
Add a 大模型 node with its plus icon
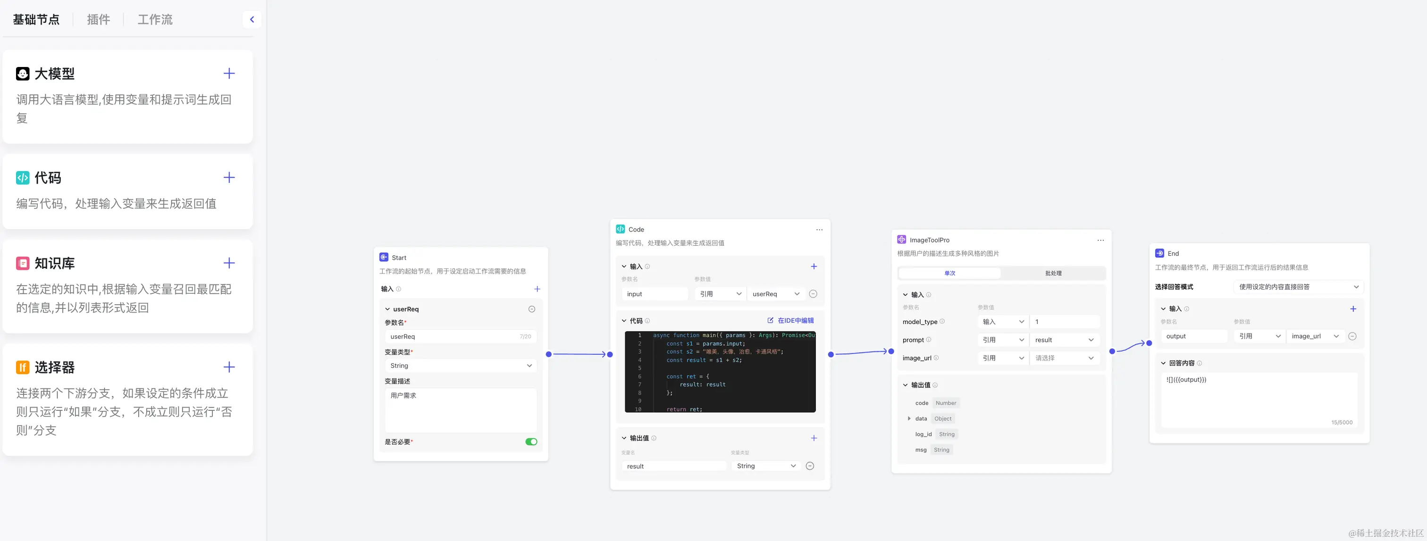tap(229, 74)
